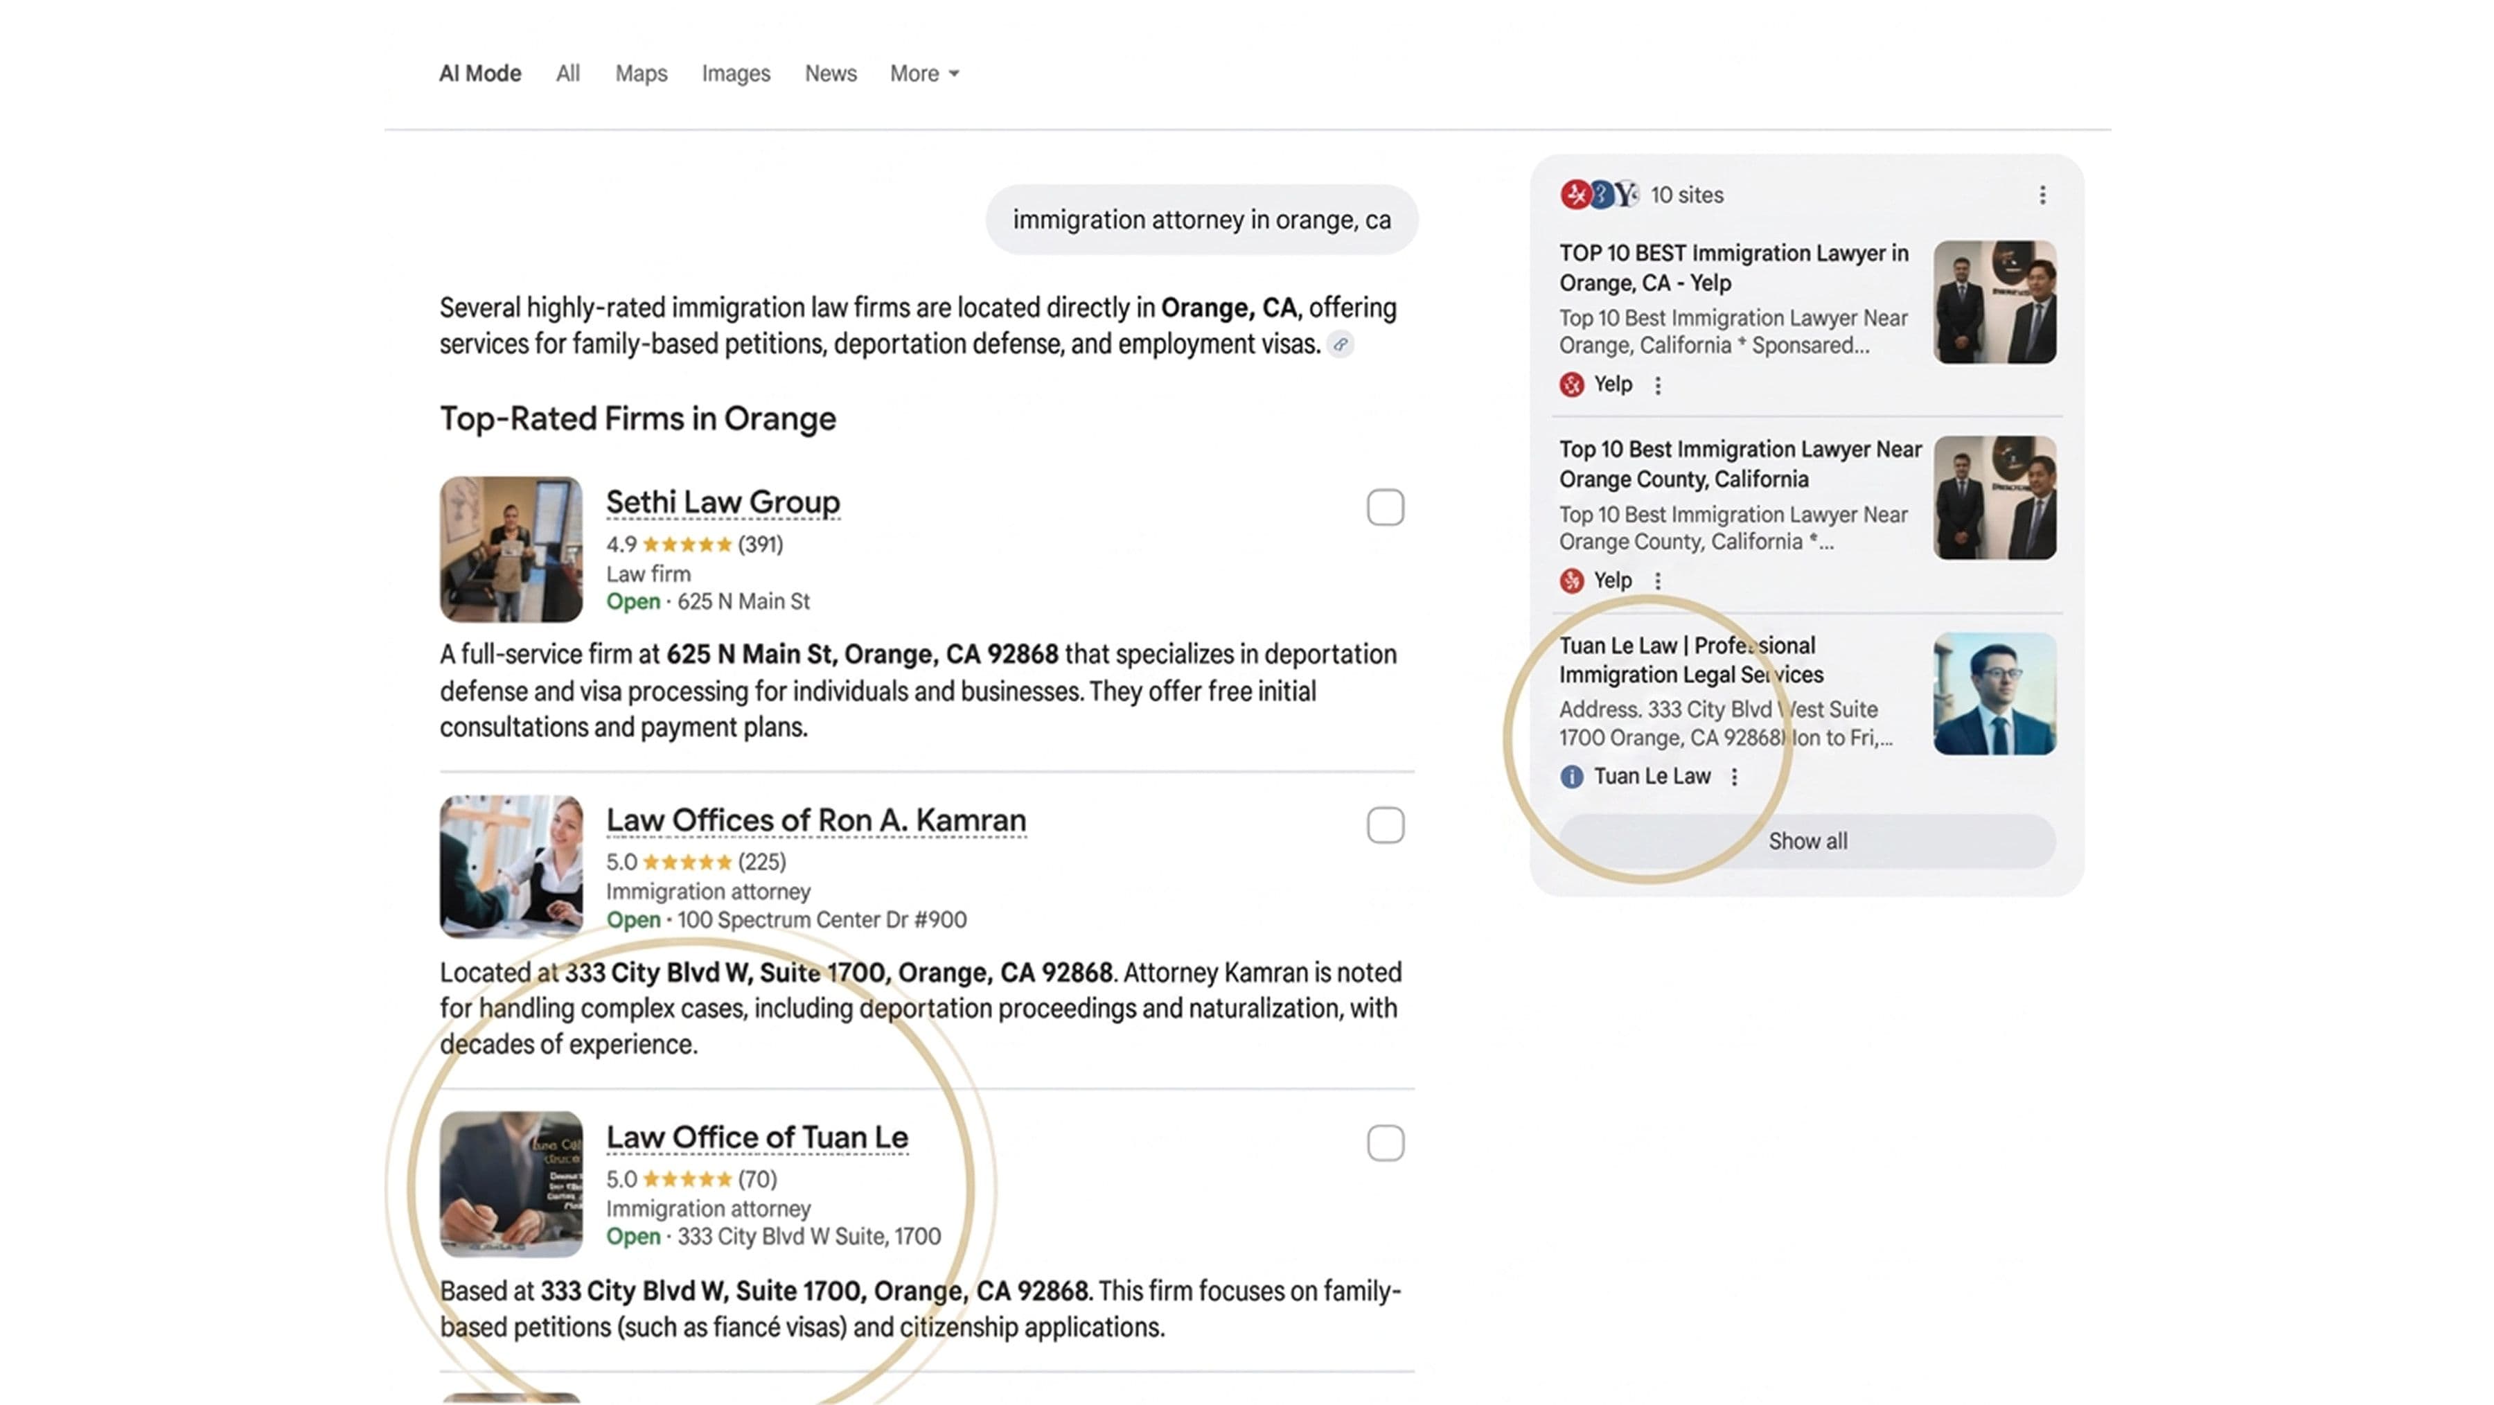
Task: Open the three-dot menu next to Tuan Le Law
Action: pyautogui.click(x=1735, y=777)
